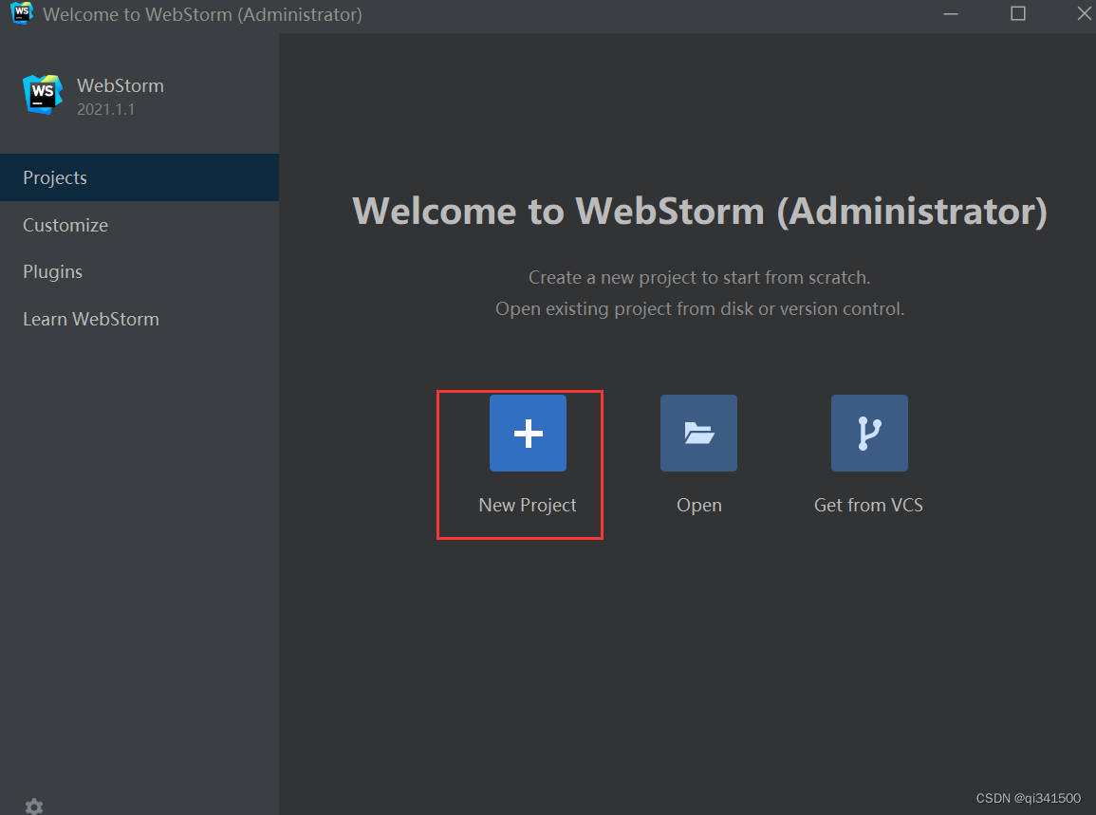Click the Get from VCS label
The image size is (1096, 815).
click(868, 505)
